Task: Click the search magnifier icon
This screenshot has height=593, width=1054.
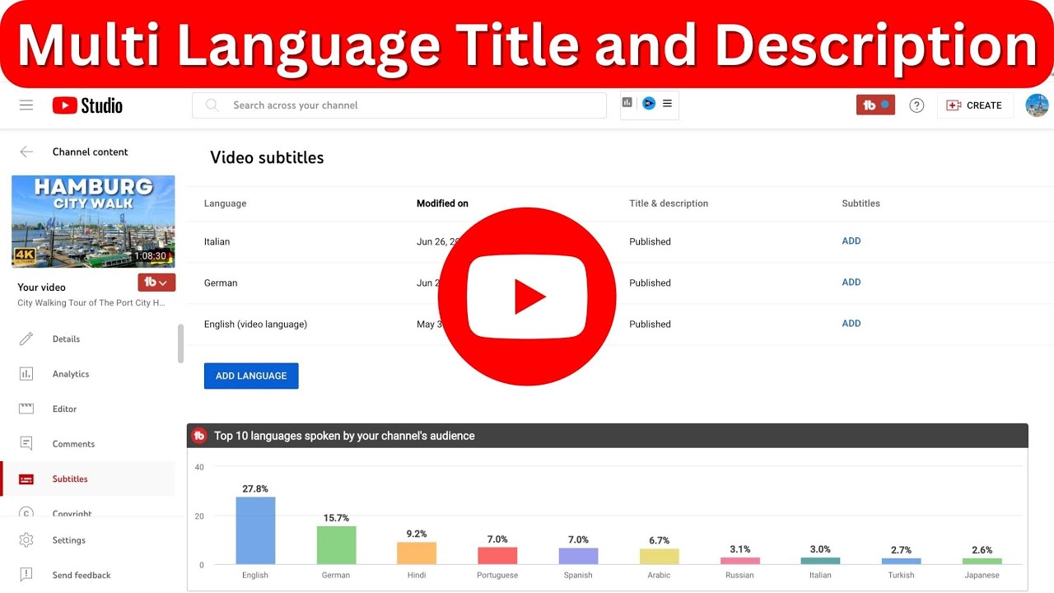Action: (212, 105)
